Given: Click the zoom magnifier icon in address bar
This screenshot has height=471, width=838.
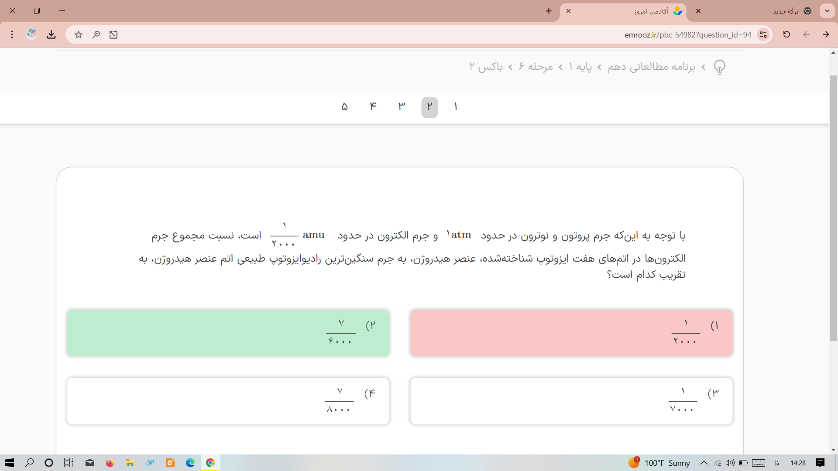Looking at the screenshot, I should coord(96,35).
